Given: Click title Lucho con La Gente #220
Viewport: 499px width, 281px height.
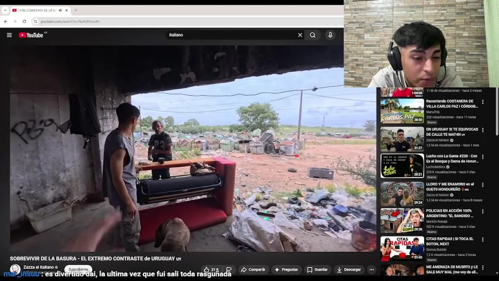Looking at the screenshot, I should click(452, 158).
